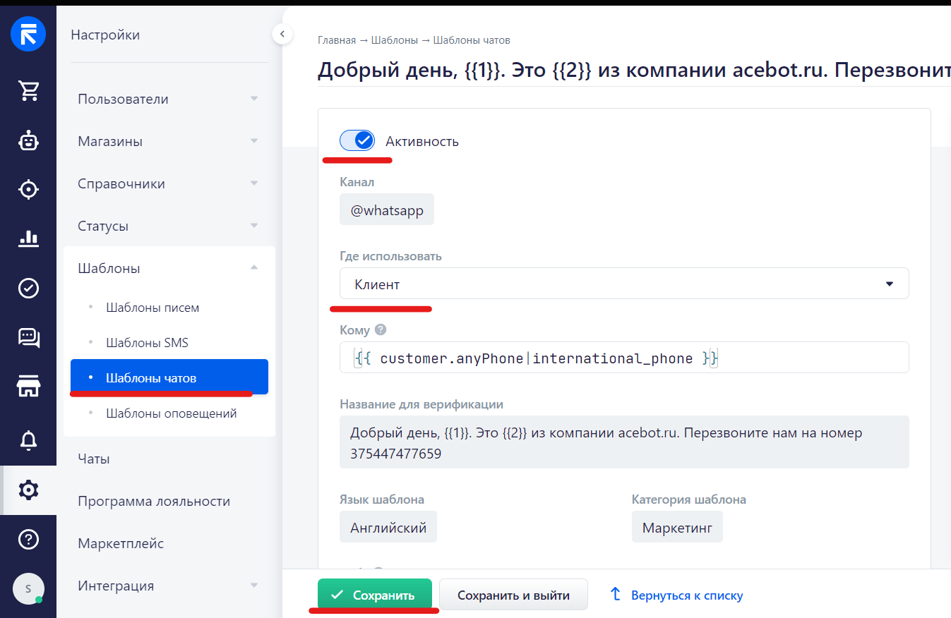Collapse the Шаблоны section
Image resolution: width=951 pixels, height=618 pixels.
[x=169, y=268]
